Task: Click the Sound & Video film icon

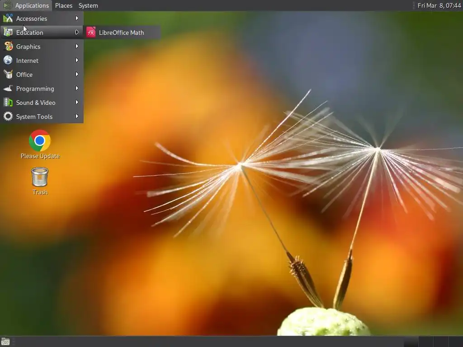Action: coord(8,103)
